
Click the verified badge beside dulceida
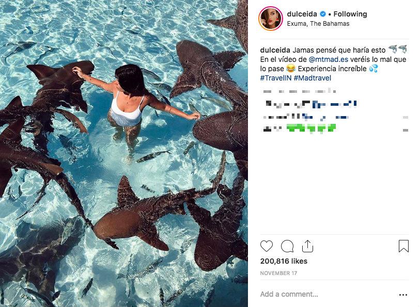323,14
